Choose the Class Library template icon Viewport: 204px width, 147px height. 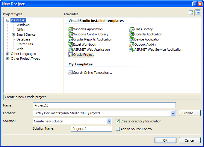click(132, 29)
